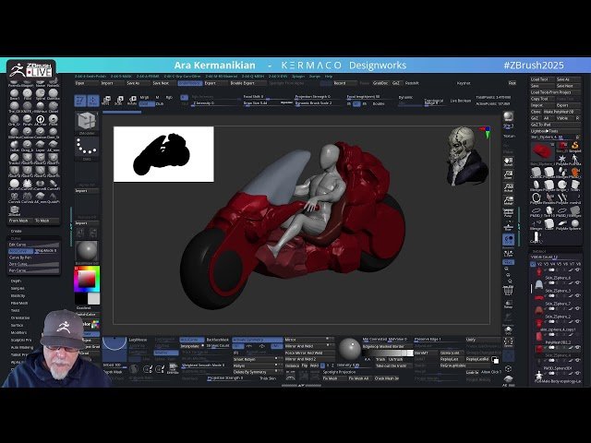Pick a color in the color picker square
Image resolution: width=591 pixels, height=443 pixels.
87,279
